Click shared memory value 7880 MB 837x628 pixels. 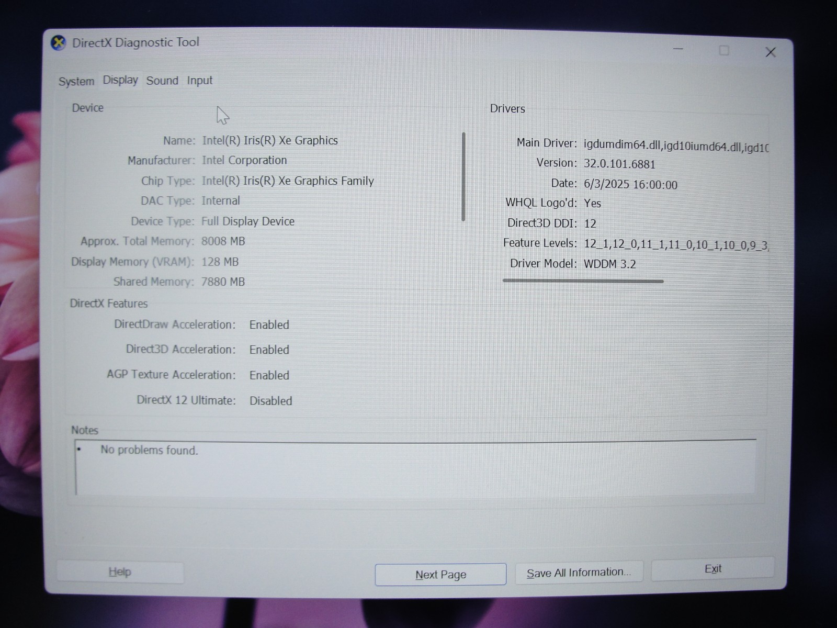[x=223, y=282]
